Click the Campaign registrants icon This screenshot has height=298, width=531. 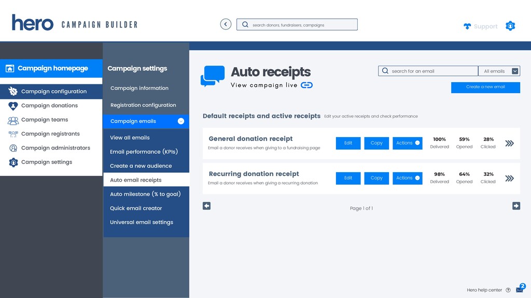(x=13, y=134)
